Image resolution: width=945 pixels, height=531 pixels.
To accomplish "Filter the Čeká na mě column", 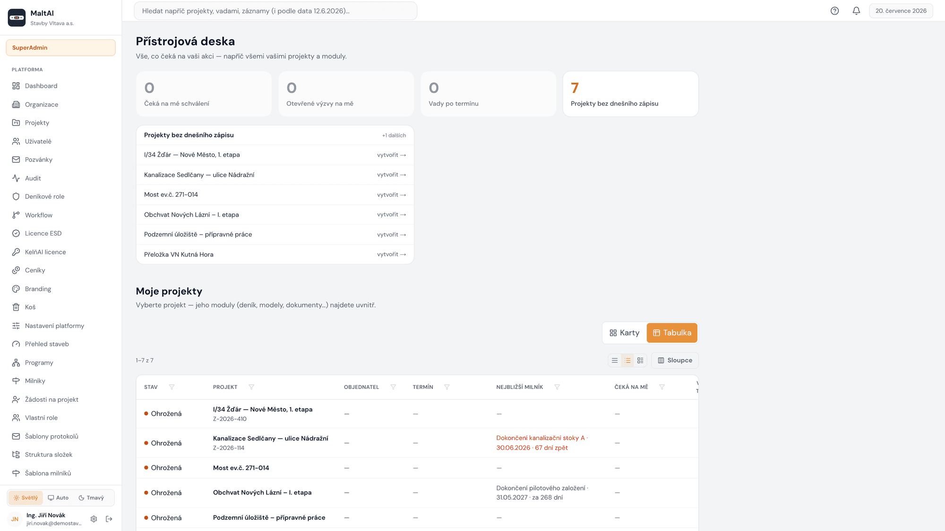I will click(x=662, y=387).
